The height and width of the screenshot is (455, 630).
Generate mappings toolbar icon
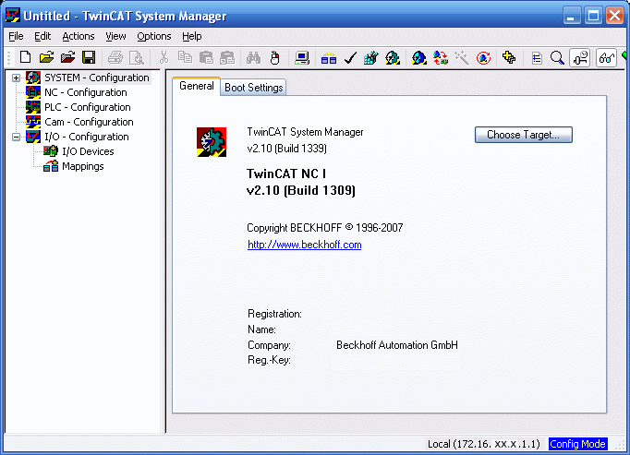click(x=329, y=59)
